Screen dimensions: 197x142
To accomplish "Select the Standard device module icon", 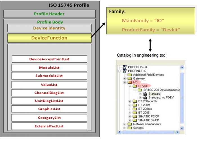I will pos(145,94).
